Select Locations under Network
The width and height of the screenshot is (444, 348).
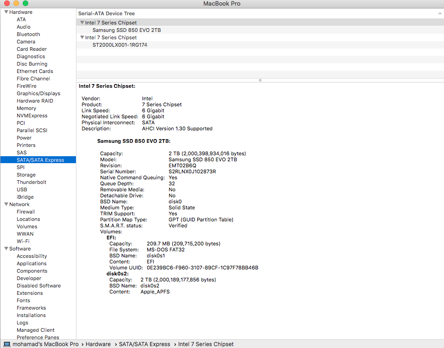(28, 219)
